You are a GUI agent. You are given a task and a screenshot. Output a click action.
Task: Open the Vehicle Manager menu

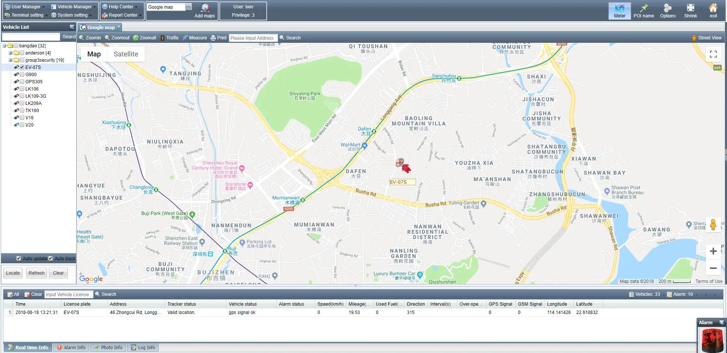(74, 7)
